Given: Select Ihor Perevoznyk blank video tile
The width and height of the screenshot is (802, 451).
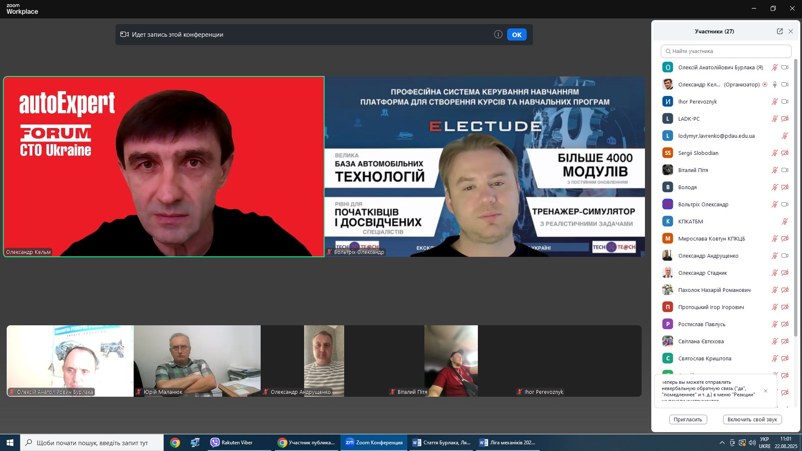Looking at the screenshot, I should [x=578, y=361].
